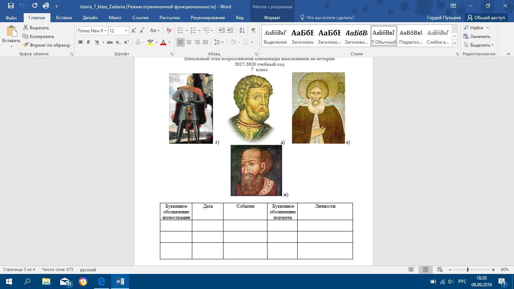
Task: Open the font name dropdown
Action: (x=105, y=31)
